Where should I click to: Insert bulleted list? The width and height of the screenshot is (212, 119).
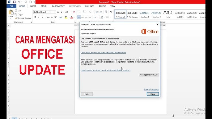click(x=79, y=12)
